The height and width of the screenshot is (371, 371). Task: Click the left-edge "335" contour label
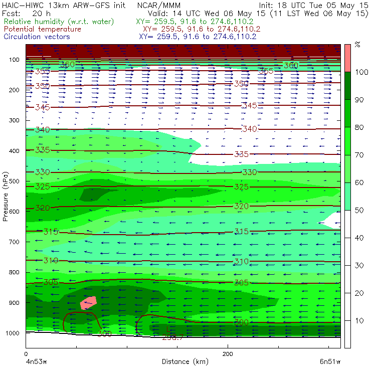tap(43, 150)
